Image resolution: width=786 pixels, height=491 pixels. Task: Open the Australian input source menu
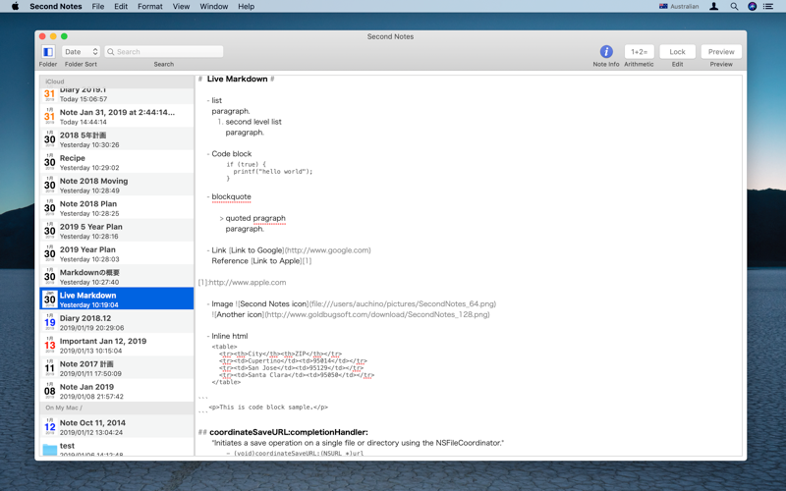679,7
